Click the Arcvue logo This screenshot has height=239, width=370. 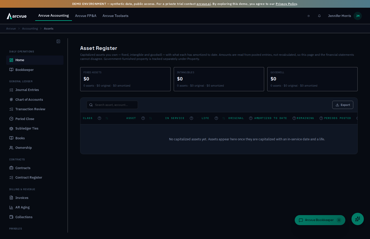17,16
